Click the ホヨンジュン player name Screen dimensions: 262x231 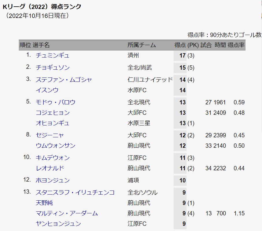pyautogui.click(x=53, y=180)
